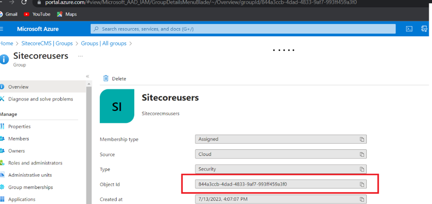Screen dimensions: 432x204
Task: Go to Home breadcrumb
Action: click(6, 43)
